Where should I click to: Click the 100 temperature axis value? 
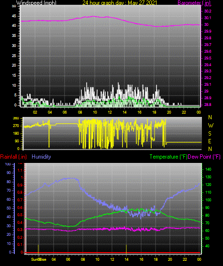(x=208, y=200)
